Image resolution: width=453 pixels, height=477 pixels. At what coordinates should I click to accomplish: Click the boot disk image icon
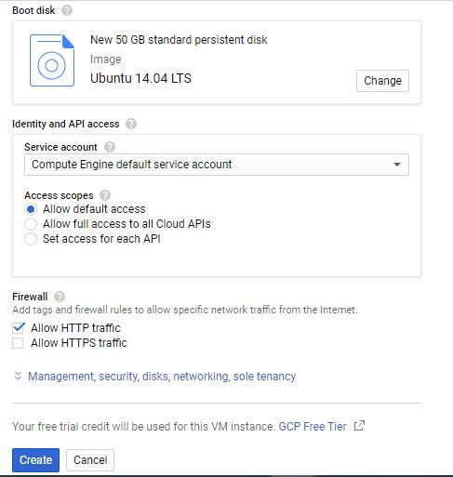coord(52,60)
